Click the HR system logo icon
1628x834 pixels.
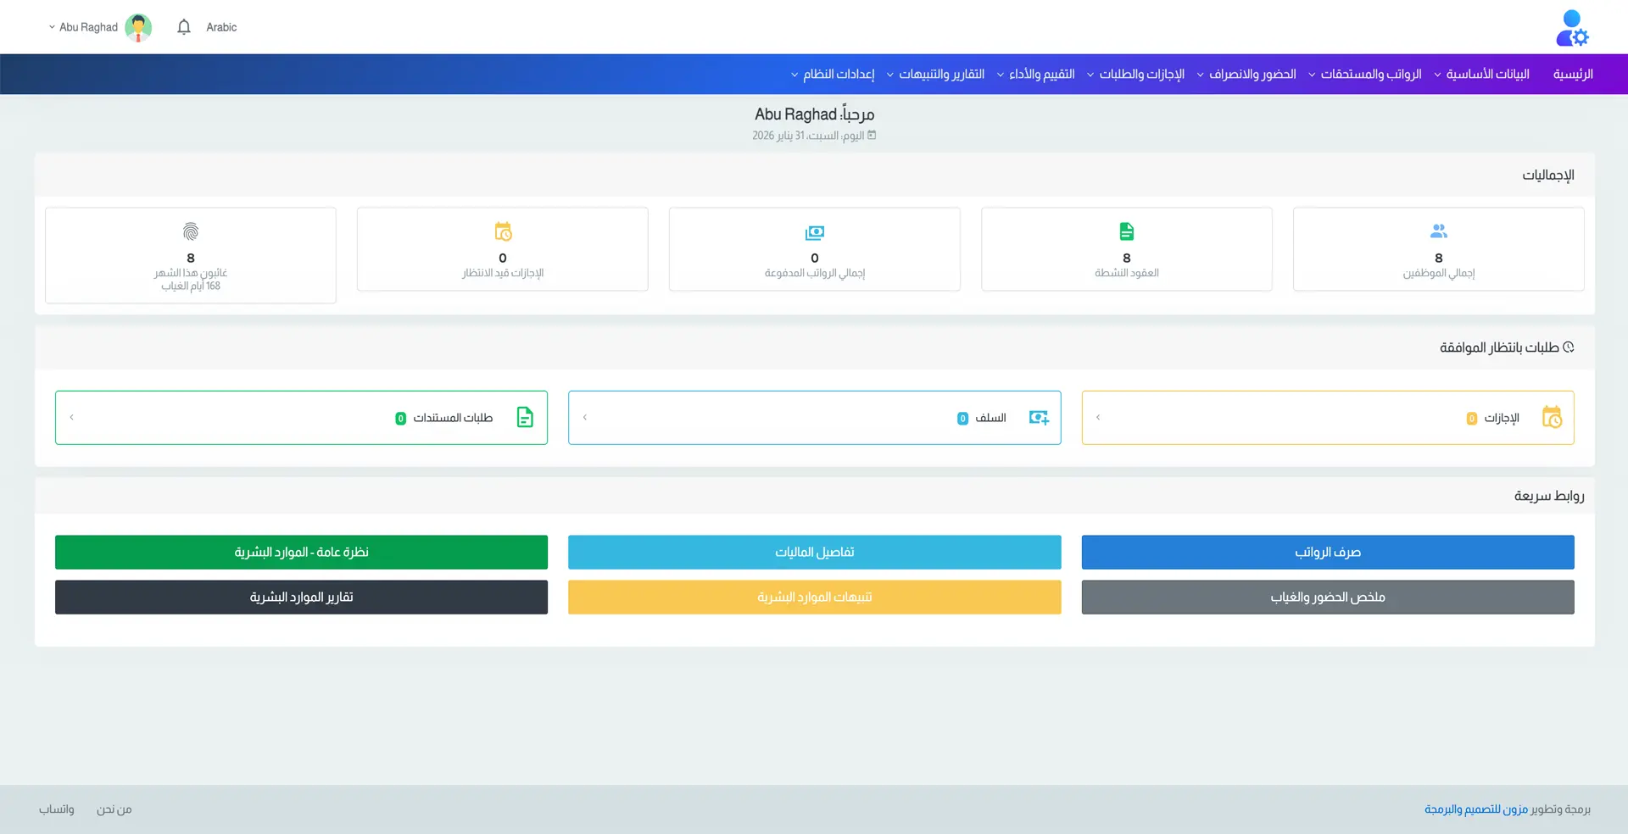tap(1572, 28)
